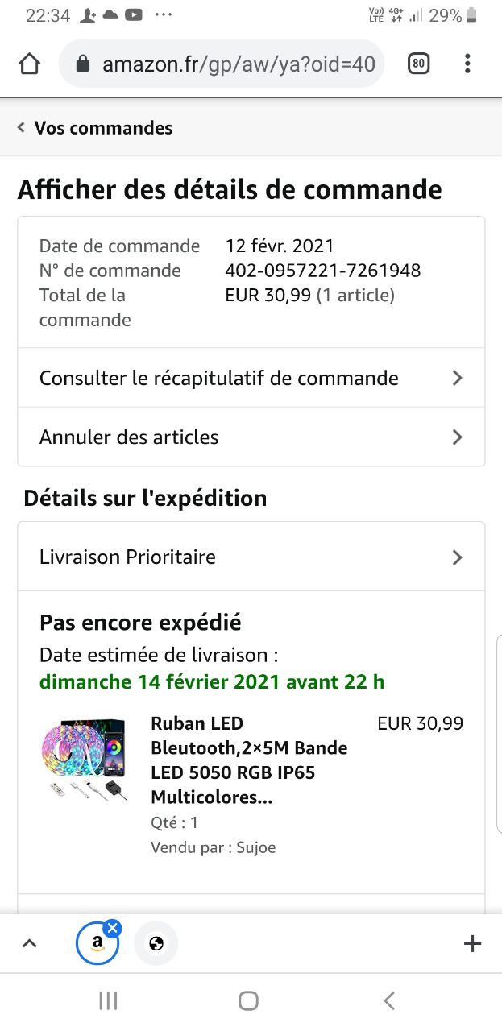This screenshot has width=502, height=1031.
Task: Switch to the Amazon tab icon
Action: click(97, 944)
